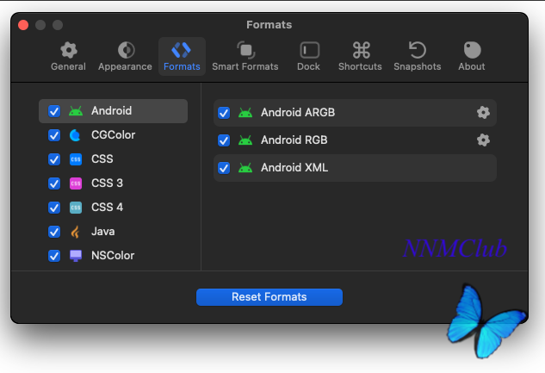Viewport: 545px width, 373px height.
Task: Switch to the Smart Formats tab label
Action: 245,66
